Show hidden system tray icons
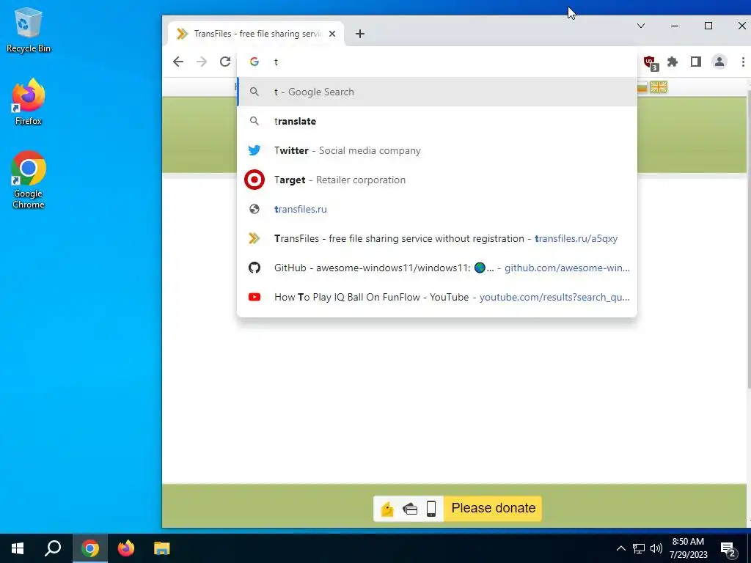Screen dimensions: 751x563 pyautogui.click(x=620, y=548)
